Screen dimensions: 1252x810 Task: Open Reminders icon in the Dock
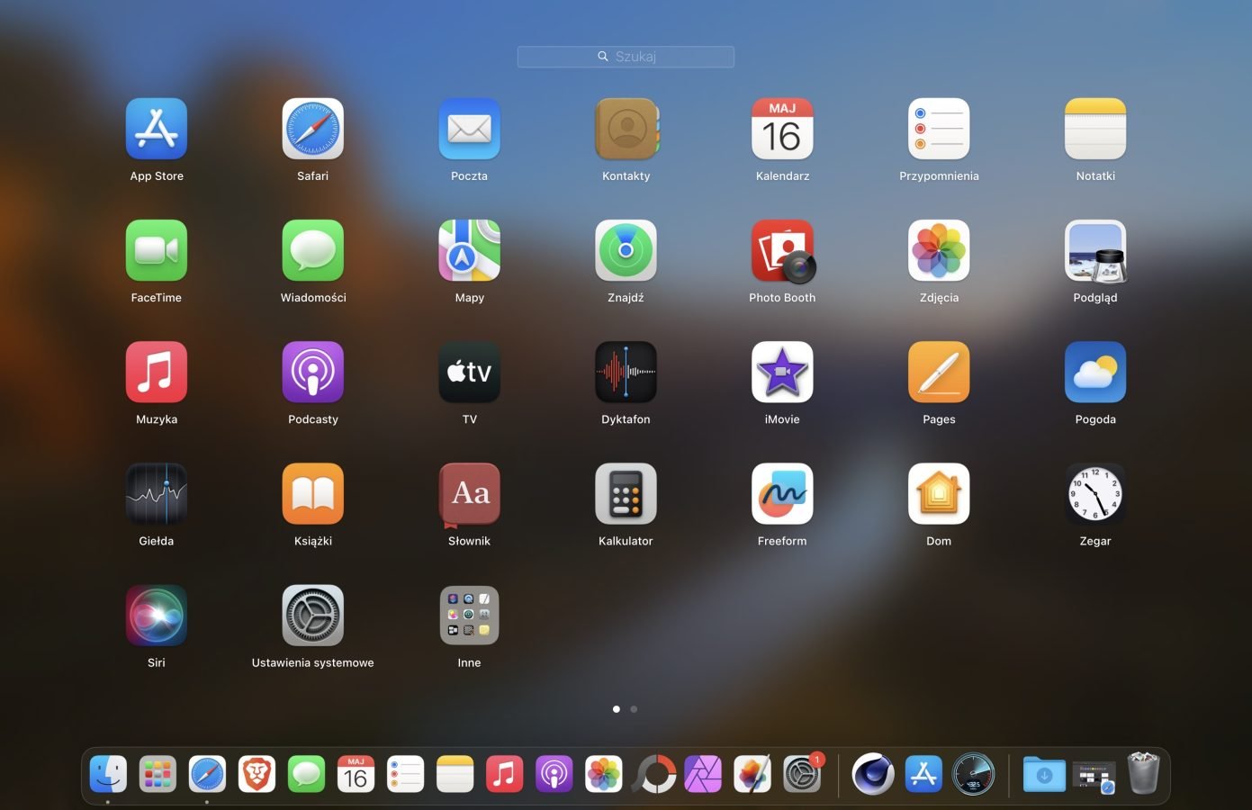(405, 774)
